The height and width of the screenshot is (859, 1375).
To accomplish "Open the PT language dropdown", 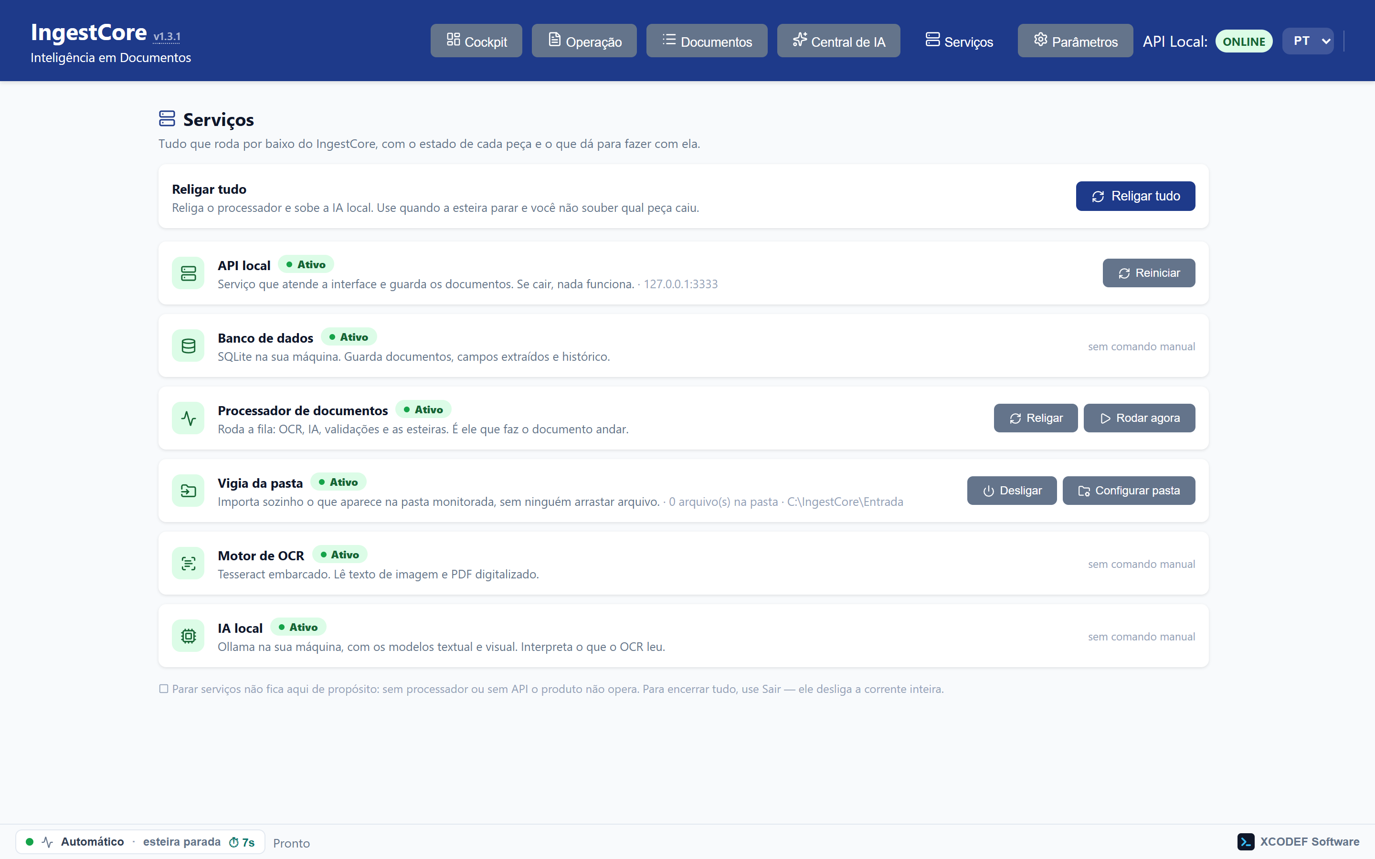I will [x=1308, y=41].
